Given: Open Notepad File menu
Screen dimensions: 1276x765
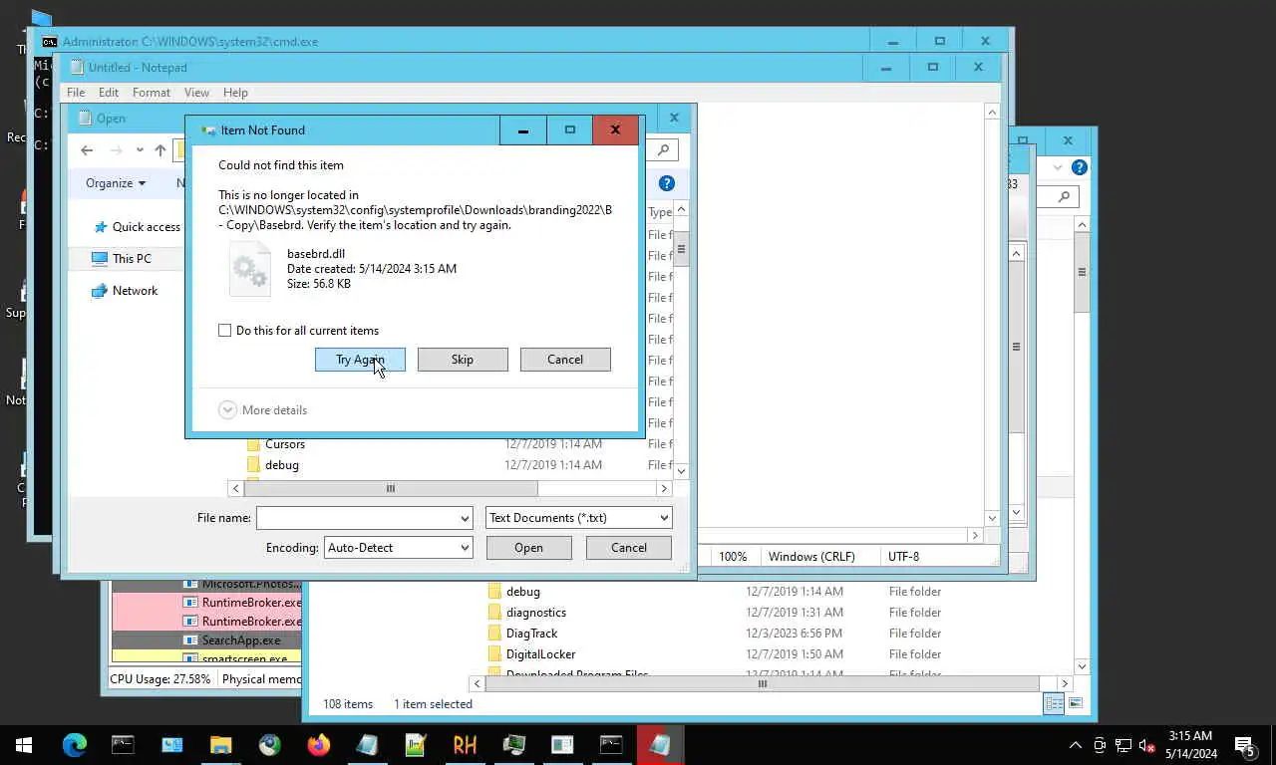Looking at the screenshot, I should coord(76,92).
